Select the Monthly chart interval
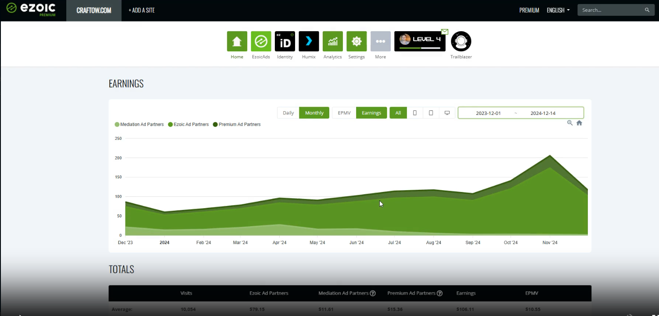659x316 pixels. coord(314,113)
